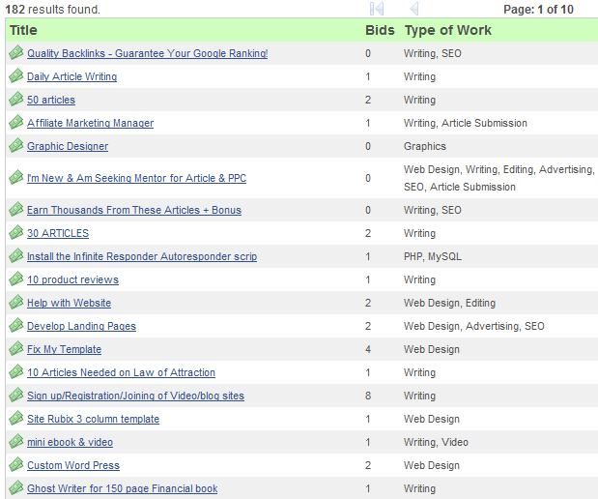The width and height of the screenshot is (598, 499).
Task: Open the Develop Landing Pages project
Action: point(81,326)
